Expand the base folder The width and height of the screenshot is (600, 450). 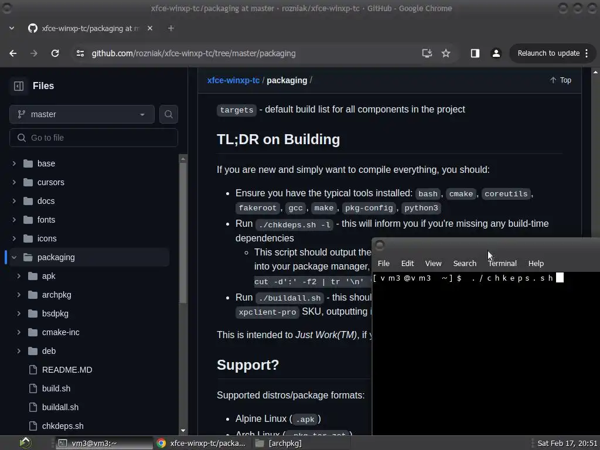click(14, 163)
